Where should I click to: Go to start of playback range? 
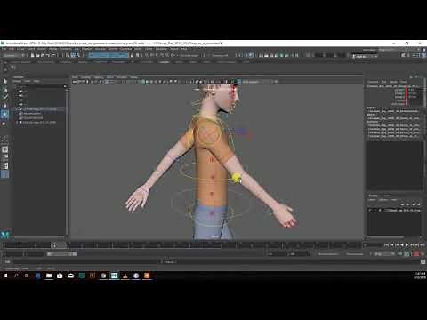pyautogui.click(x=387, y=244)
